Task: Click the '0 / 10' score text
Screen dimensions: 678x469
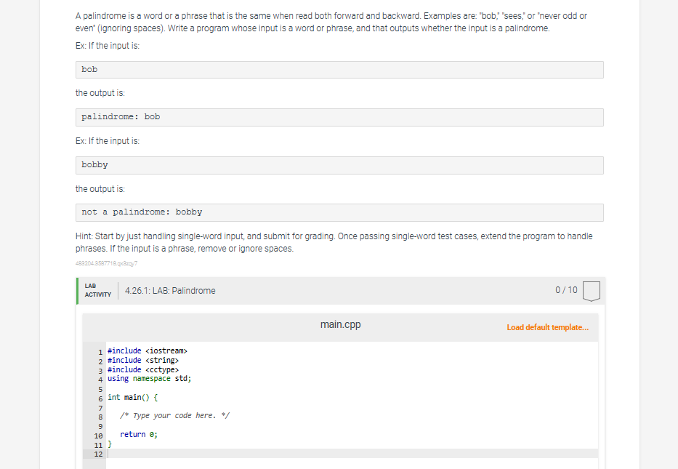Action: [566, 290]
